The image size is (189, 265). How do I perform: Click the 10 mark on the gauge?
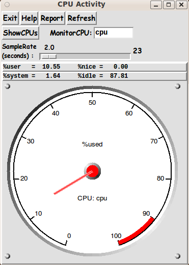coord(38,214)
